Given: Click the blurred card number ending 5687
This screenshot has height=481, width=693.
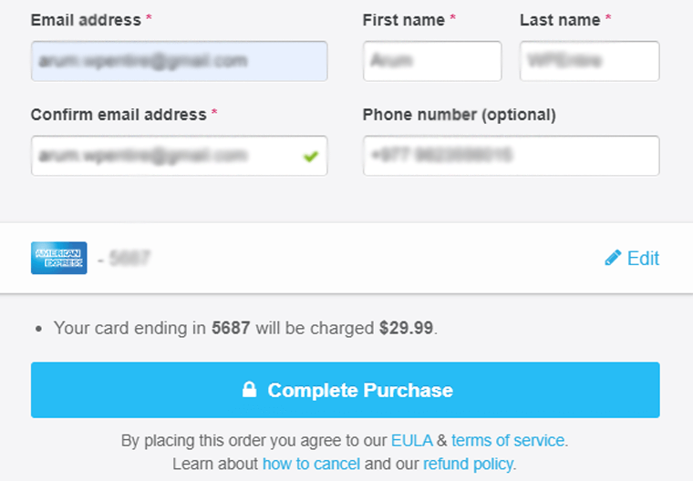Looking at the screenshot, I should (x=129, y=259).
